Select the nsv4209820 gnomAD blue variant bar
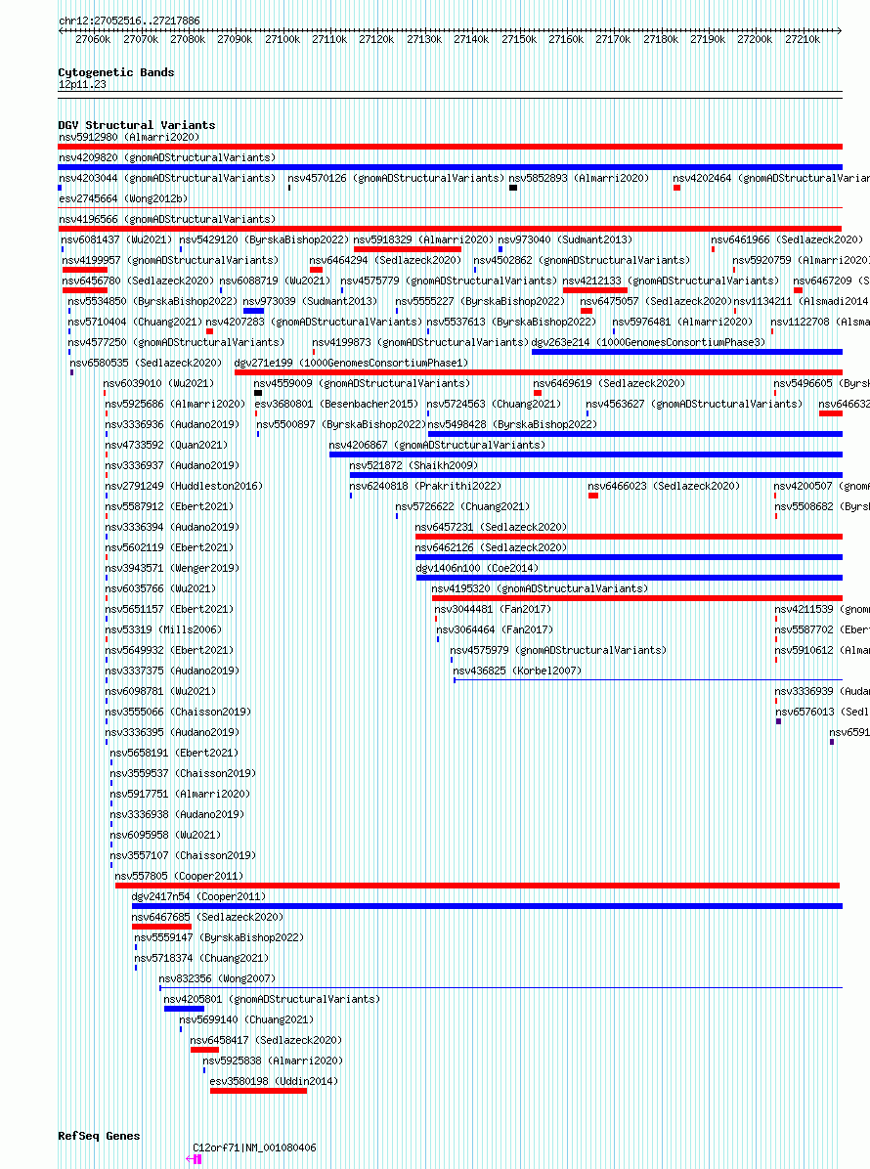870x1169 pixels. pos(451,168)
